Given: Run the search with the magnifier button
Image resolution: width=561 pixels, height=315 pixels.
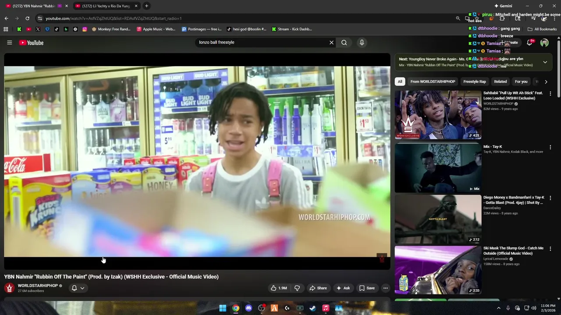Looking at the screenshot, I should 344,42.
